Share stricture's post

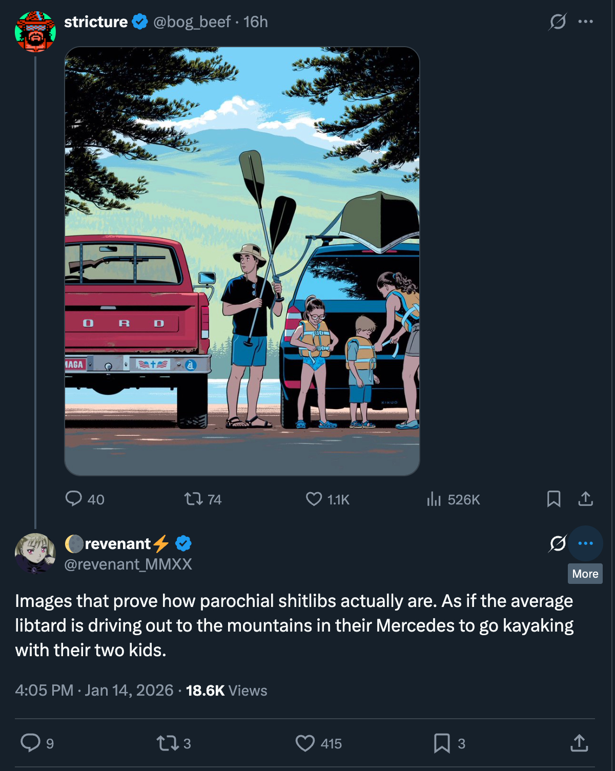[x=585, y=499]
